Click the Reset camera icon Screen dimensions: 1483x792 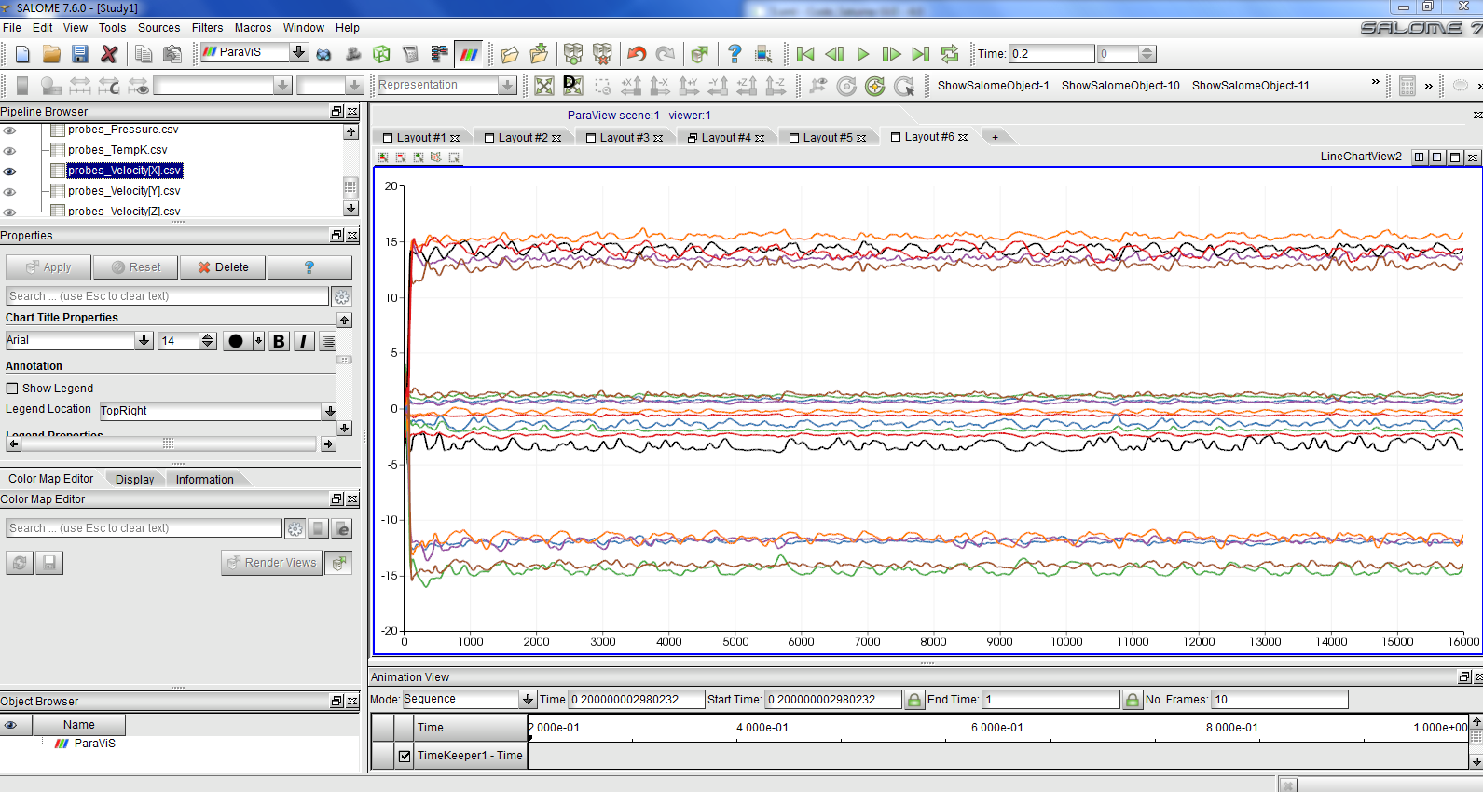coord(544,86)
